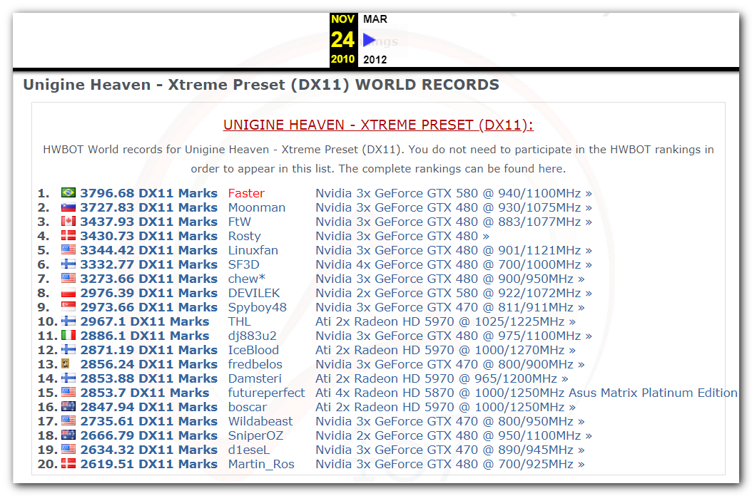Open user profile Moonman
The width and height of the screenshot is (752, 496).
[257, 207]
